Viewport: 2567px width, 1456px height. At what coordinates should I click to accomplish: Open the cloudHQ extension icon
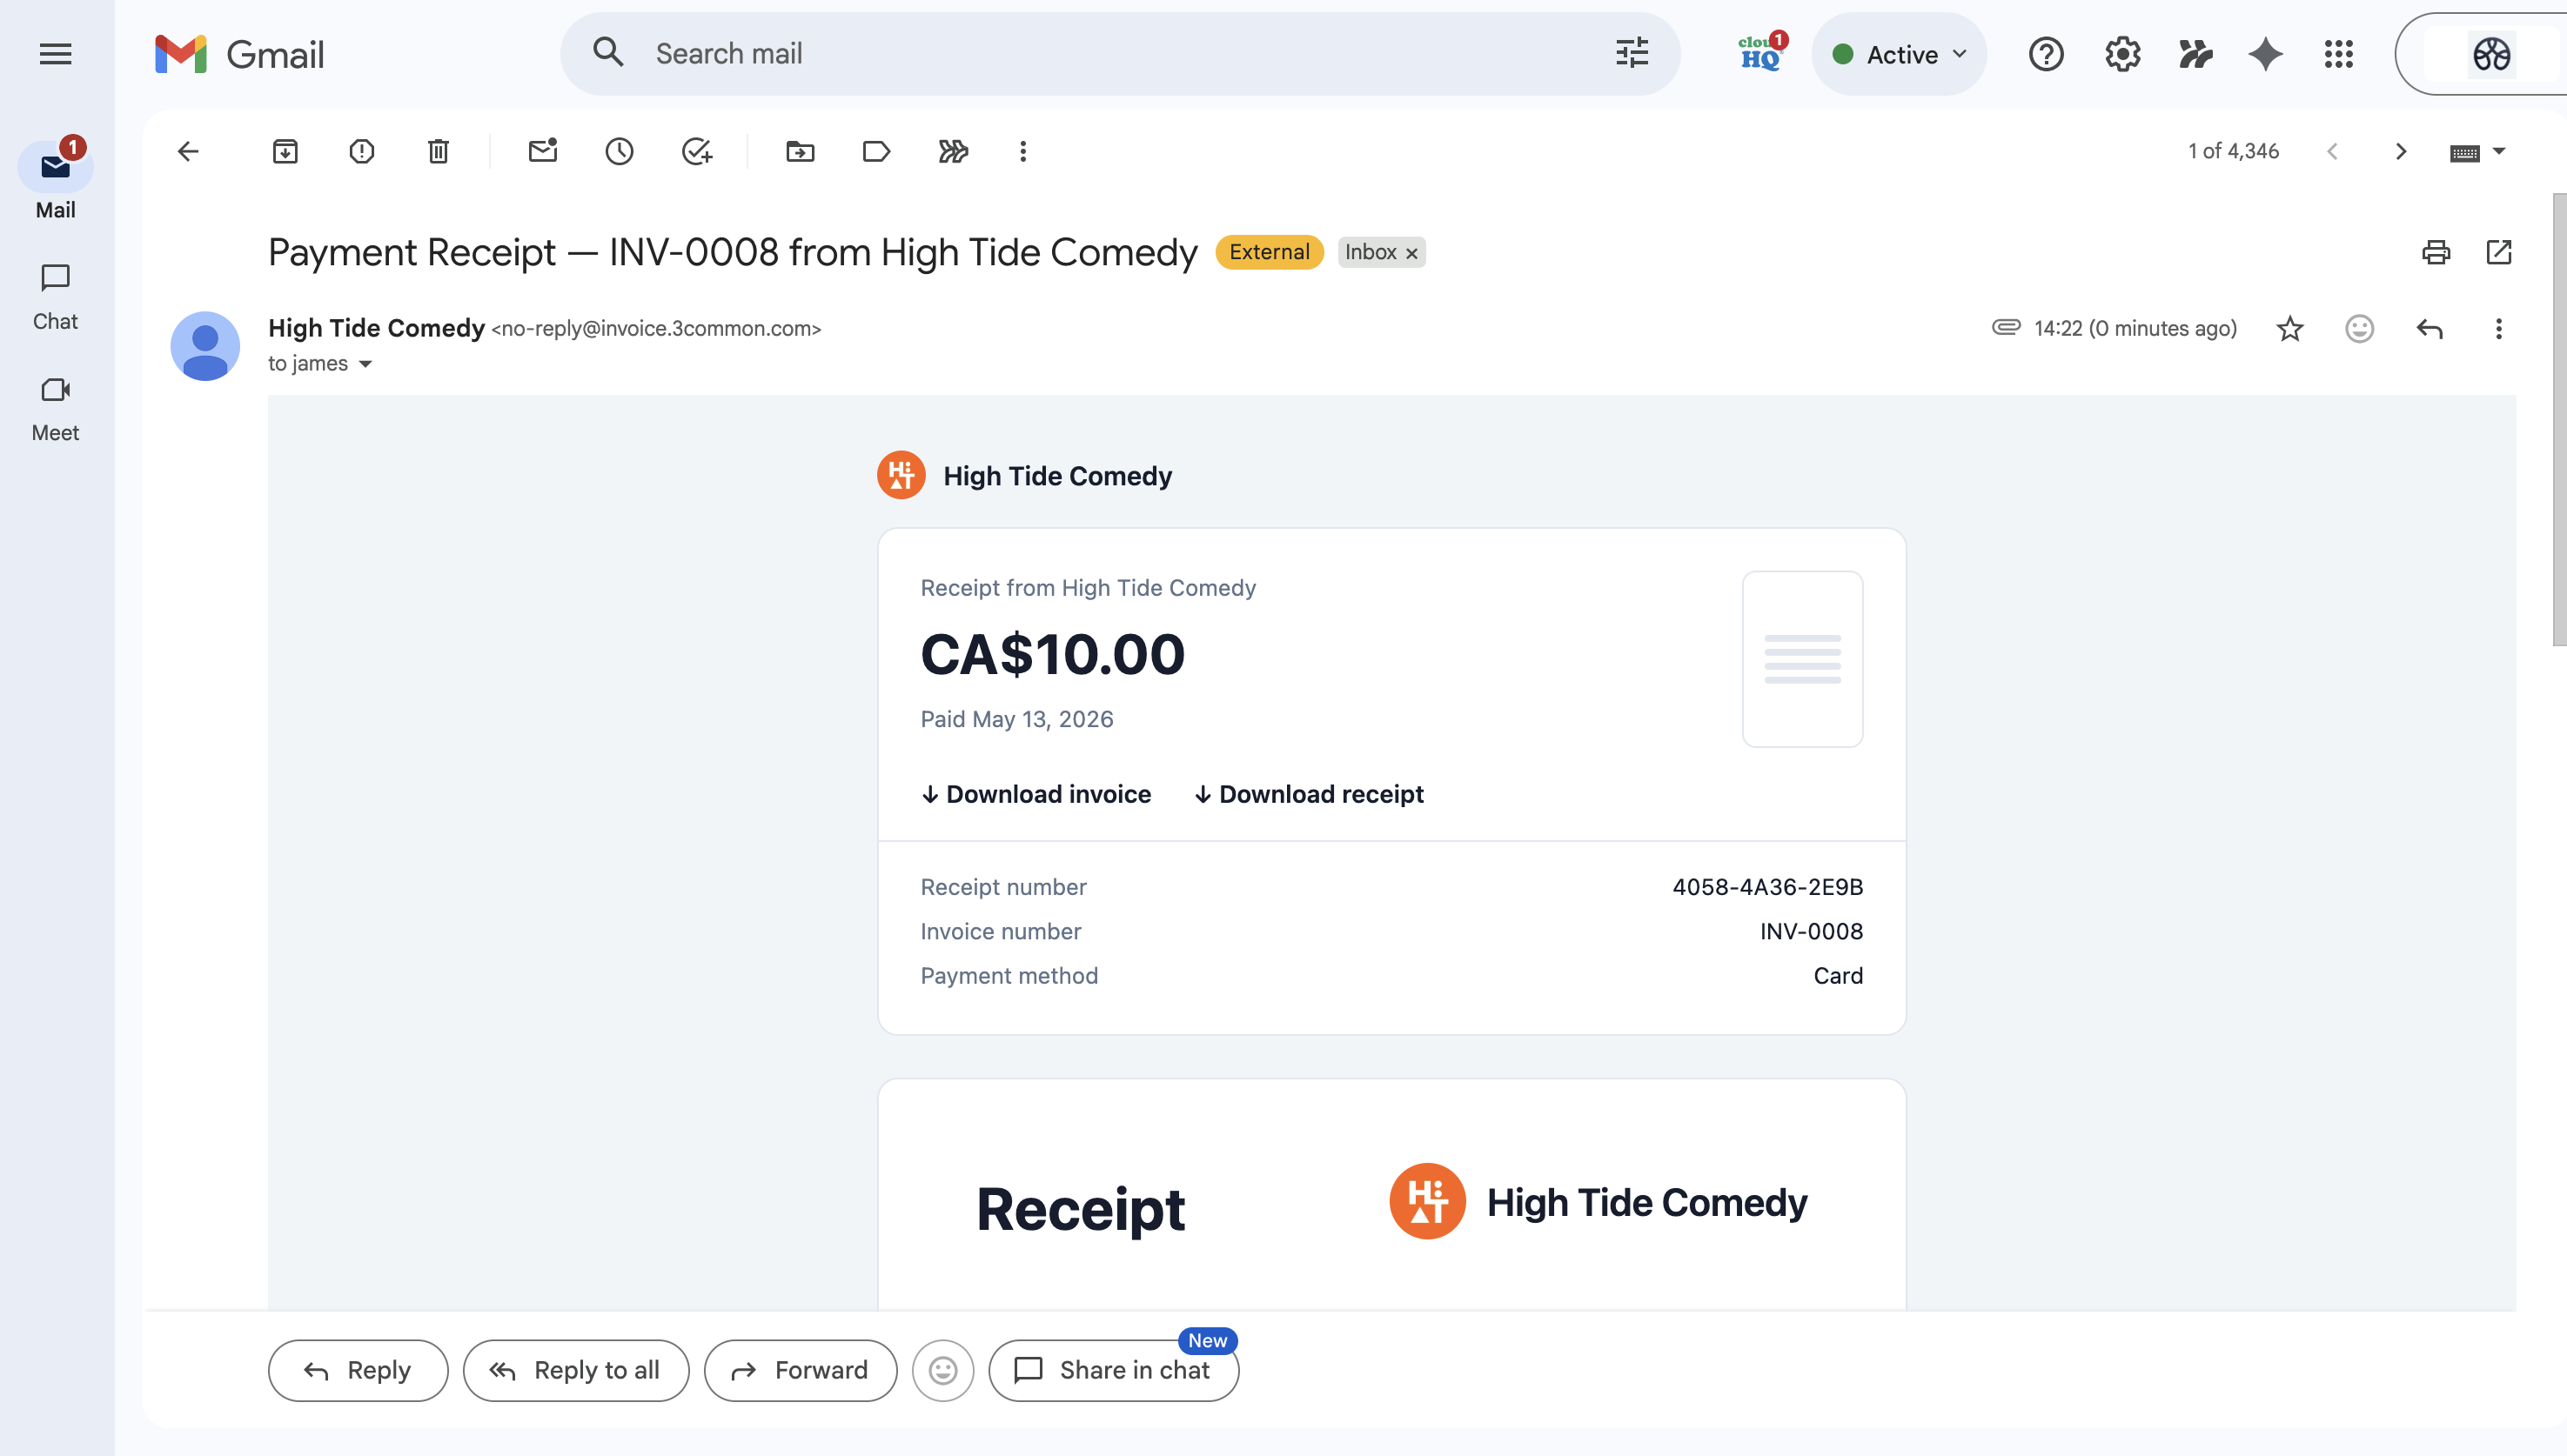pos(1760,53)
